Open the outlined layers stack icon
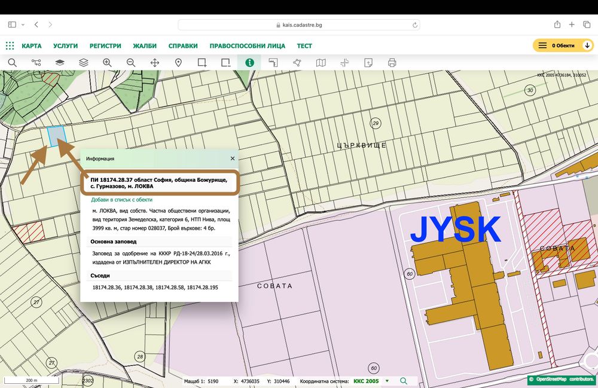 click(x=84, y=63)
